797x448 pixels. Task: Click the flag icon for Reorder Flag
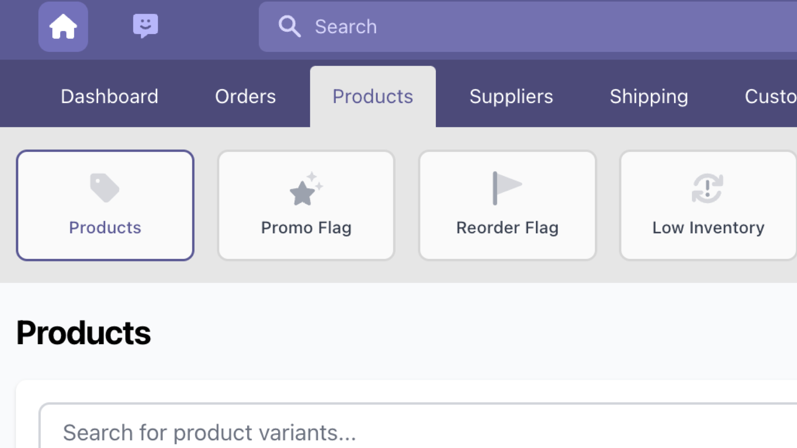(507, 188)
